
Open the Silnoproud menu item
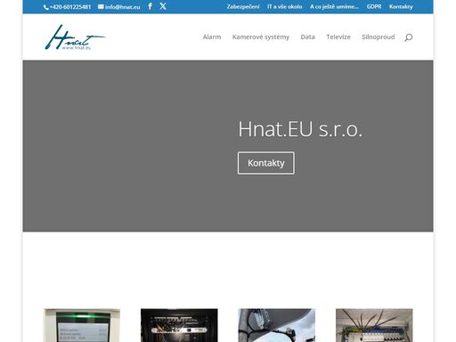click(379, 37)
